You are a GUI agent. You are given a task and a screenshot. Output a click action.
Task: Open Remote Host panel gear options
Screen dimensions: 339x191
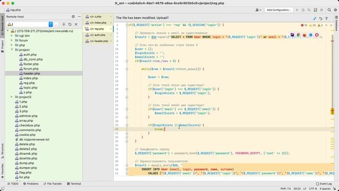tap(73, 16)
